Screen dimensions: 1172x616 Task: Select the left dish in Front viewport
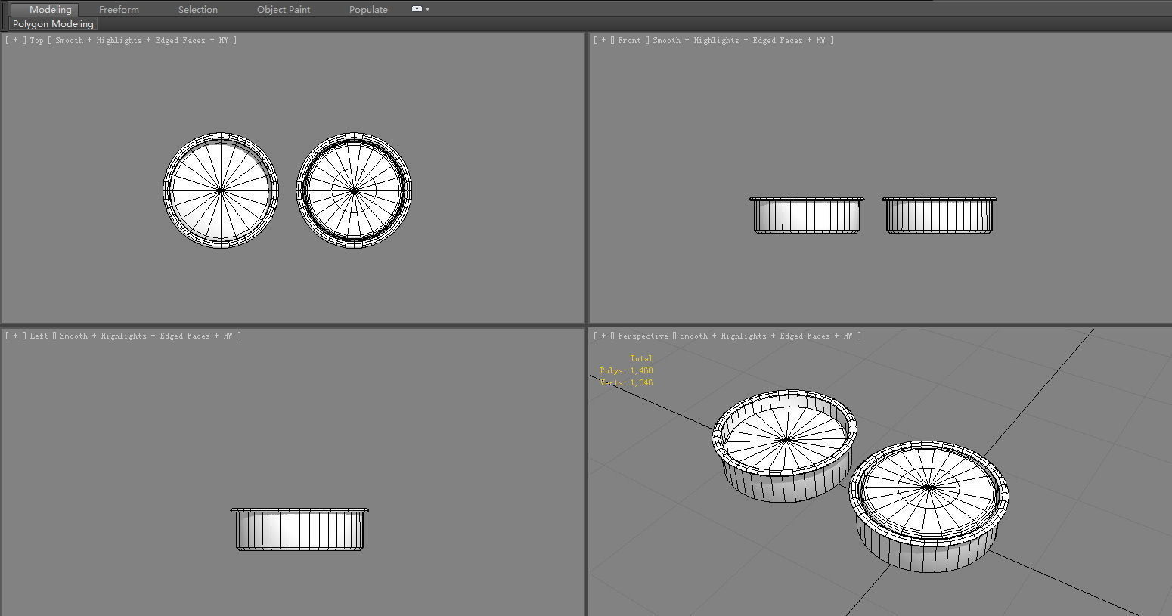[807, 215]
